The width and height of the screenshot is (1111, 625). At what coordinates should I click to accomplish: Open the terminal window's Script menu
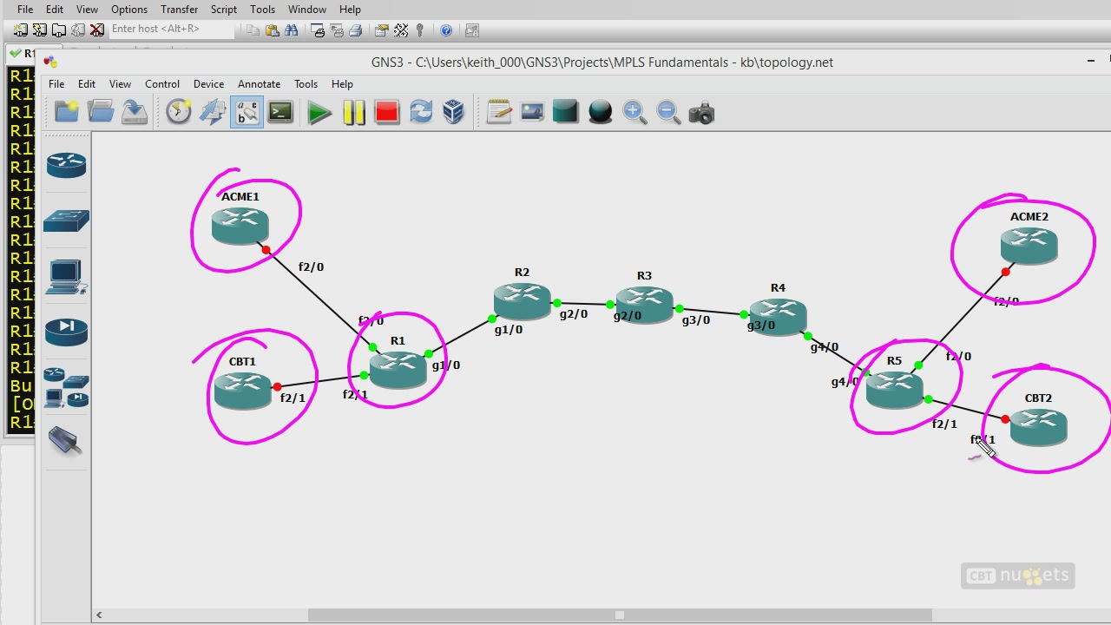[224, 10]
